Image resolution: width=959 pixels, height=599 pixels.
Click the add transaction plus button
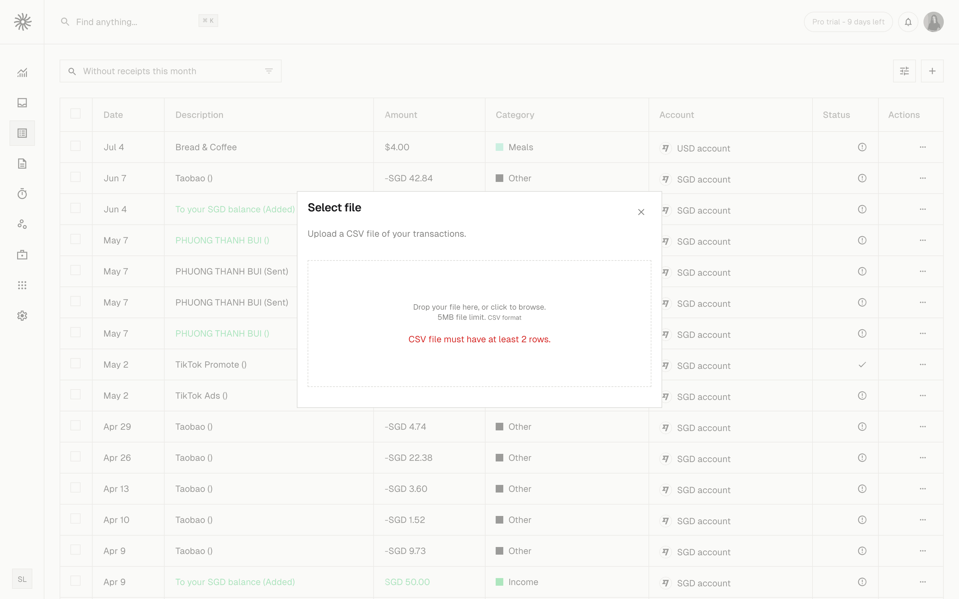(x=932, y=71)
